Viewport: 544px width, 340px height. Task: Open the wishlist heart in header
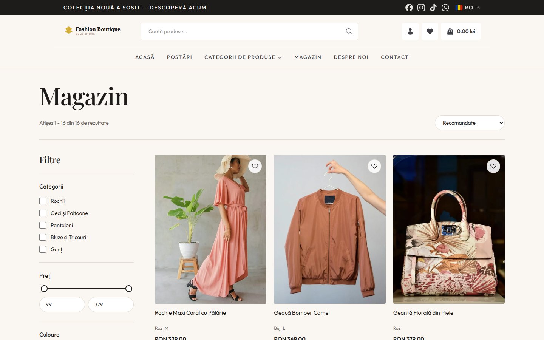pyautogui.click(x=430, y=31)
